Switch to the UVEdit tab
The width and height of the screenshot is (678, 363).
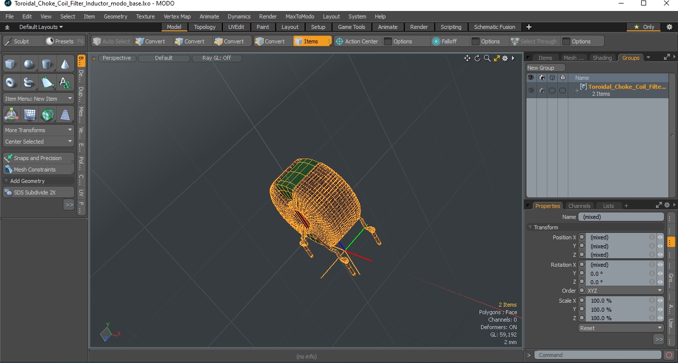tap(236, 27)
